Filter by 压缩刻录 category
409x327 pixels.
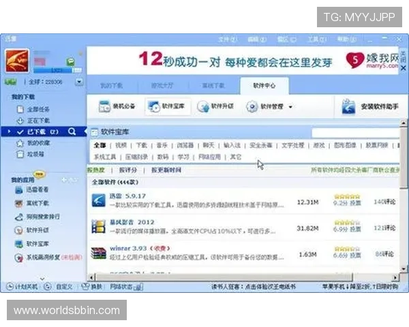136,157
